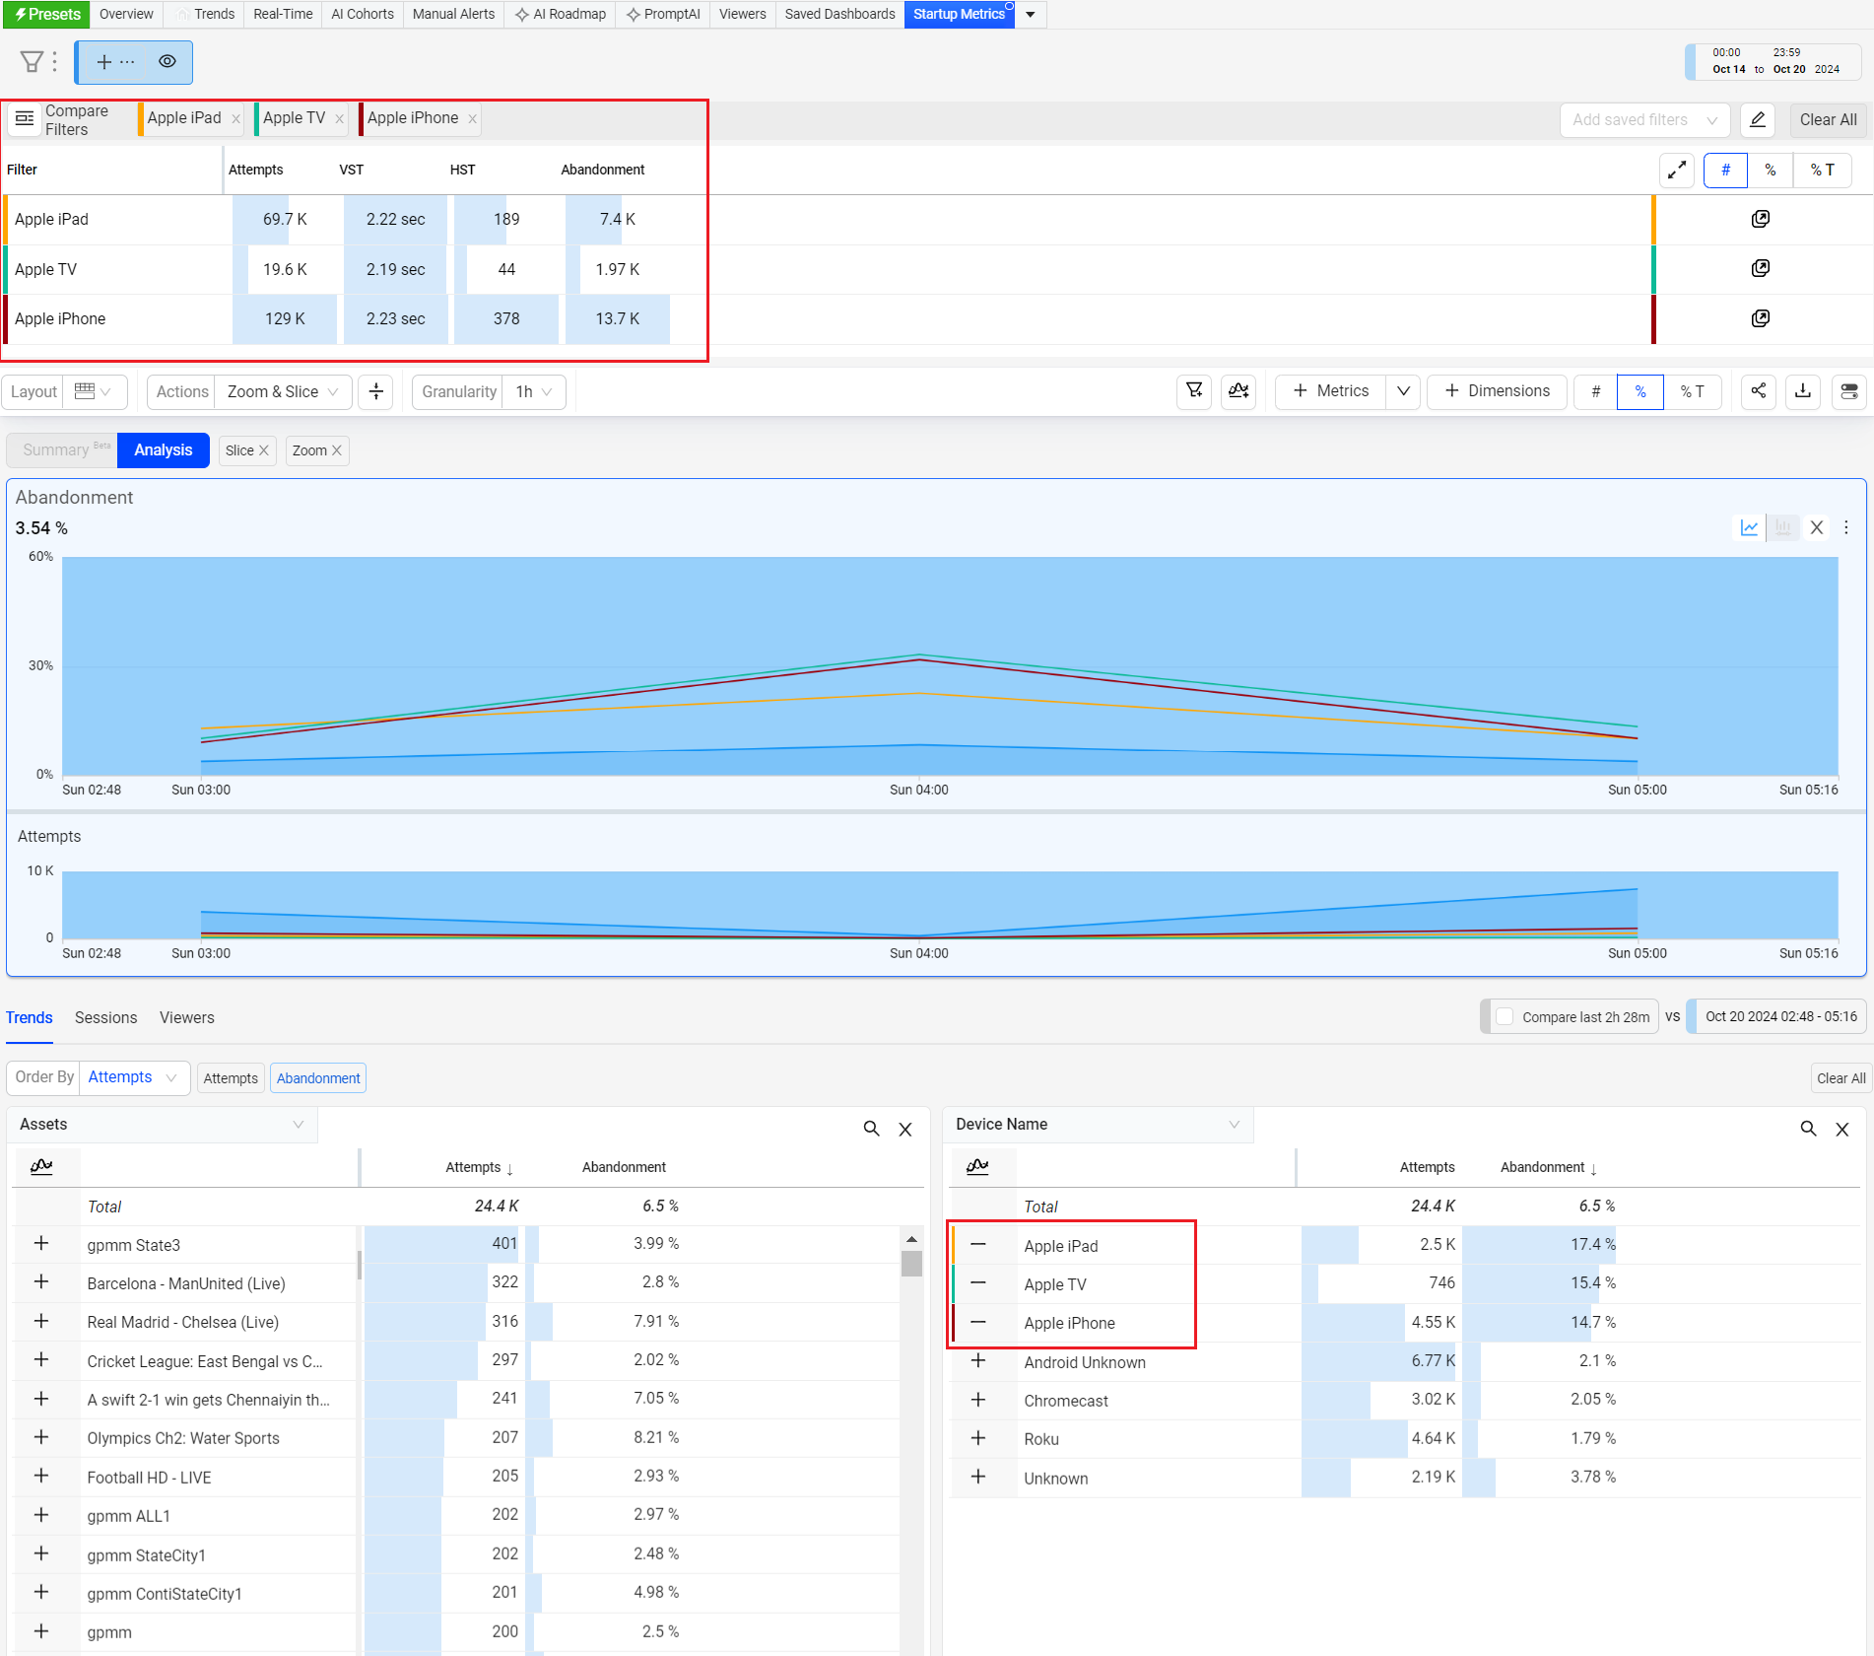Screen dimensions: 1874x1656
Task: Switch to the Sessions tab
Action: point(105,1017)
